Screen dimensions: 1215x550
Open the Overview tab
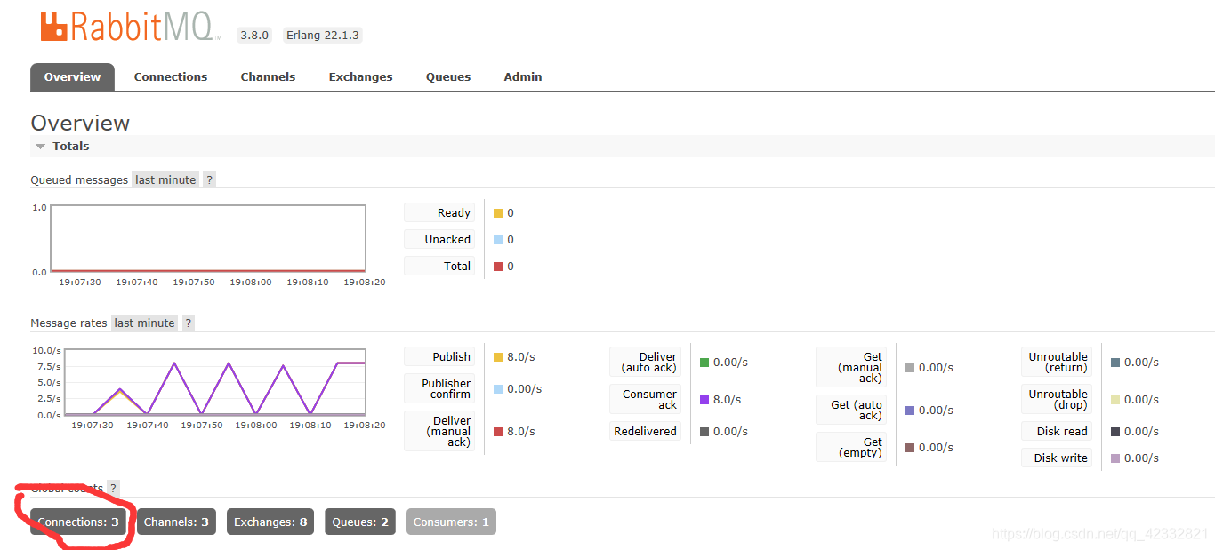(x=72, y=76)
